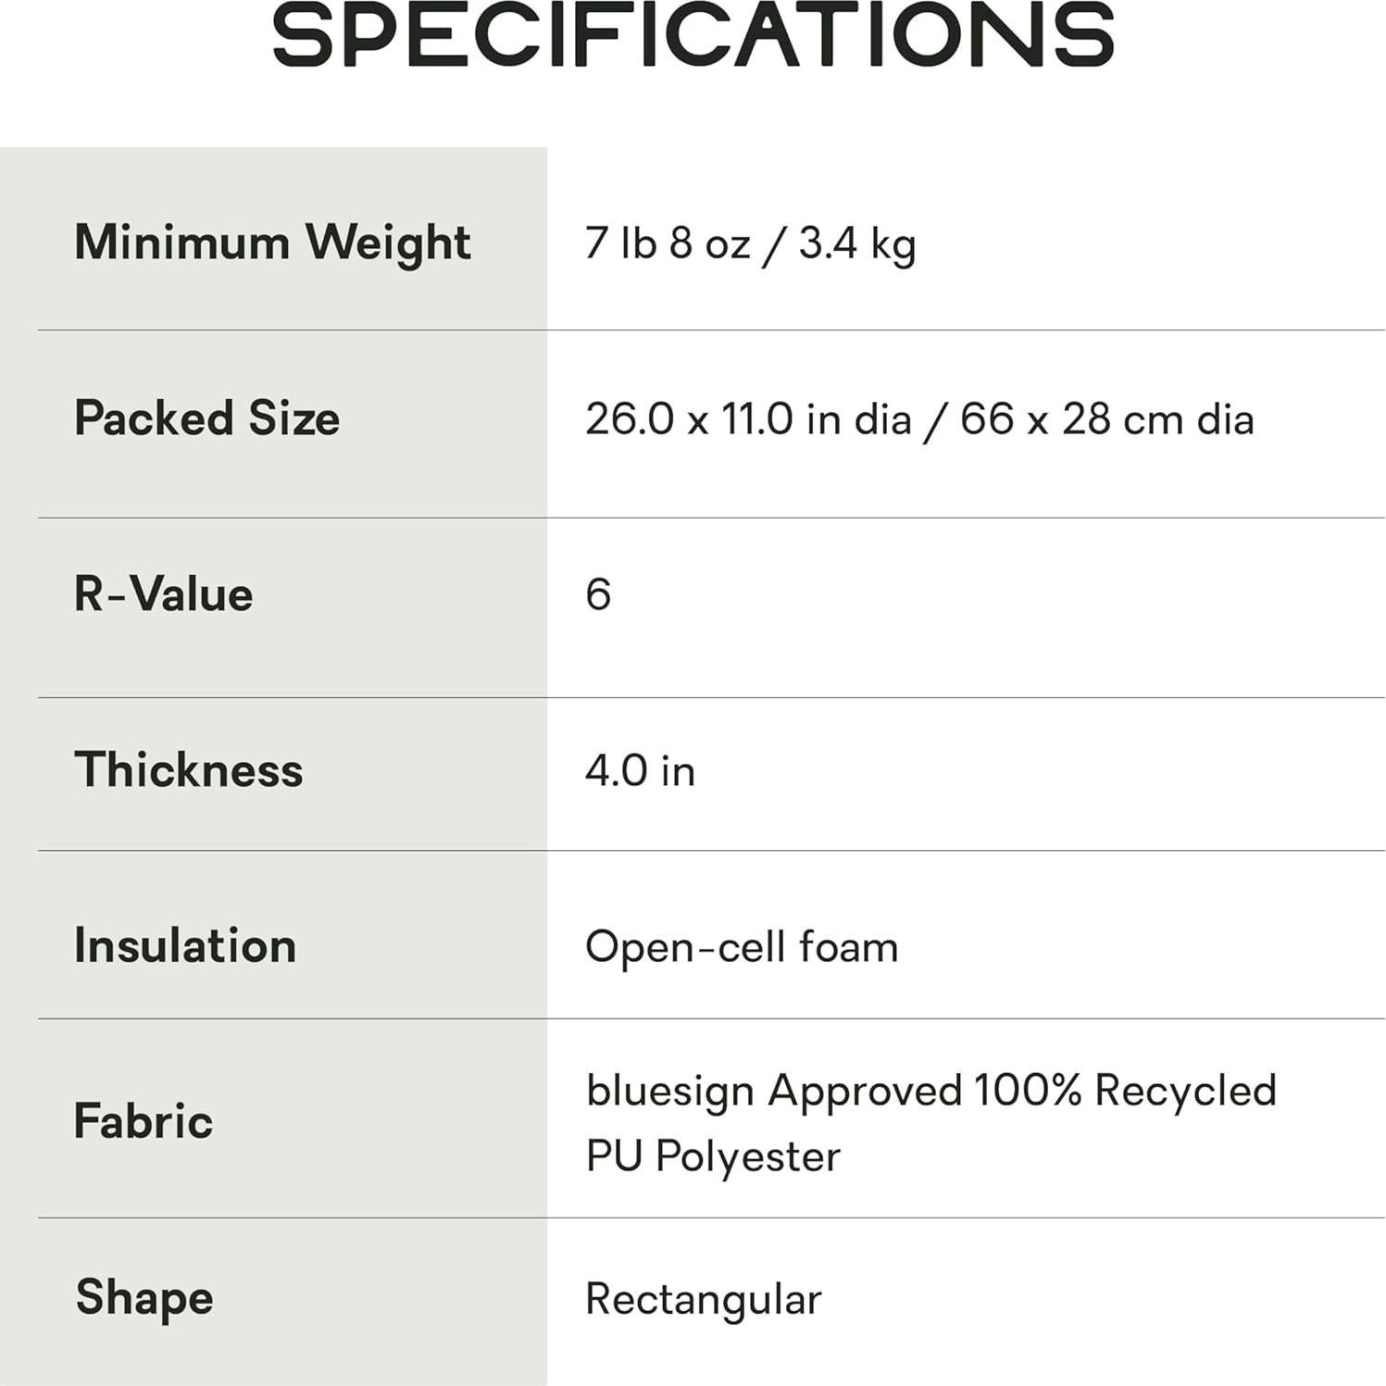1386x1386 pixels.
Task: Select the Minimum Weight label
Action: 272,243
